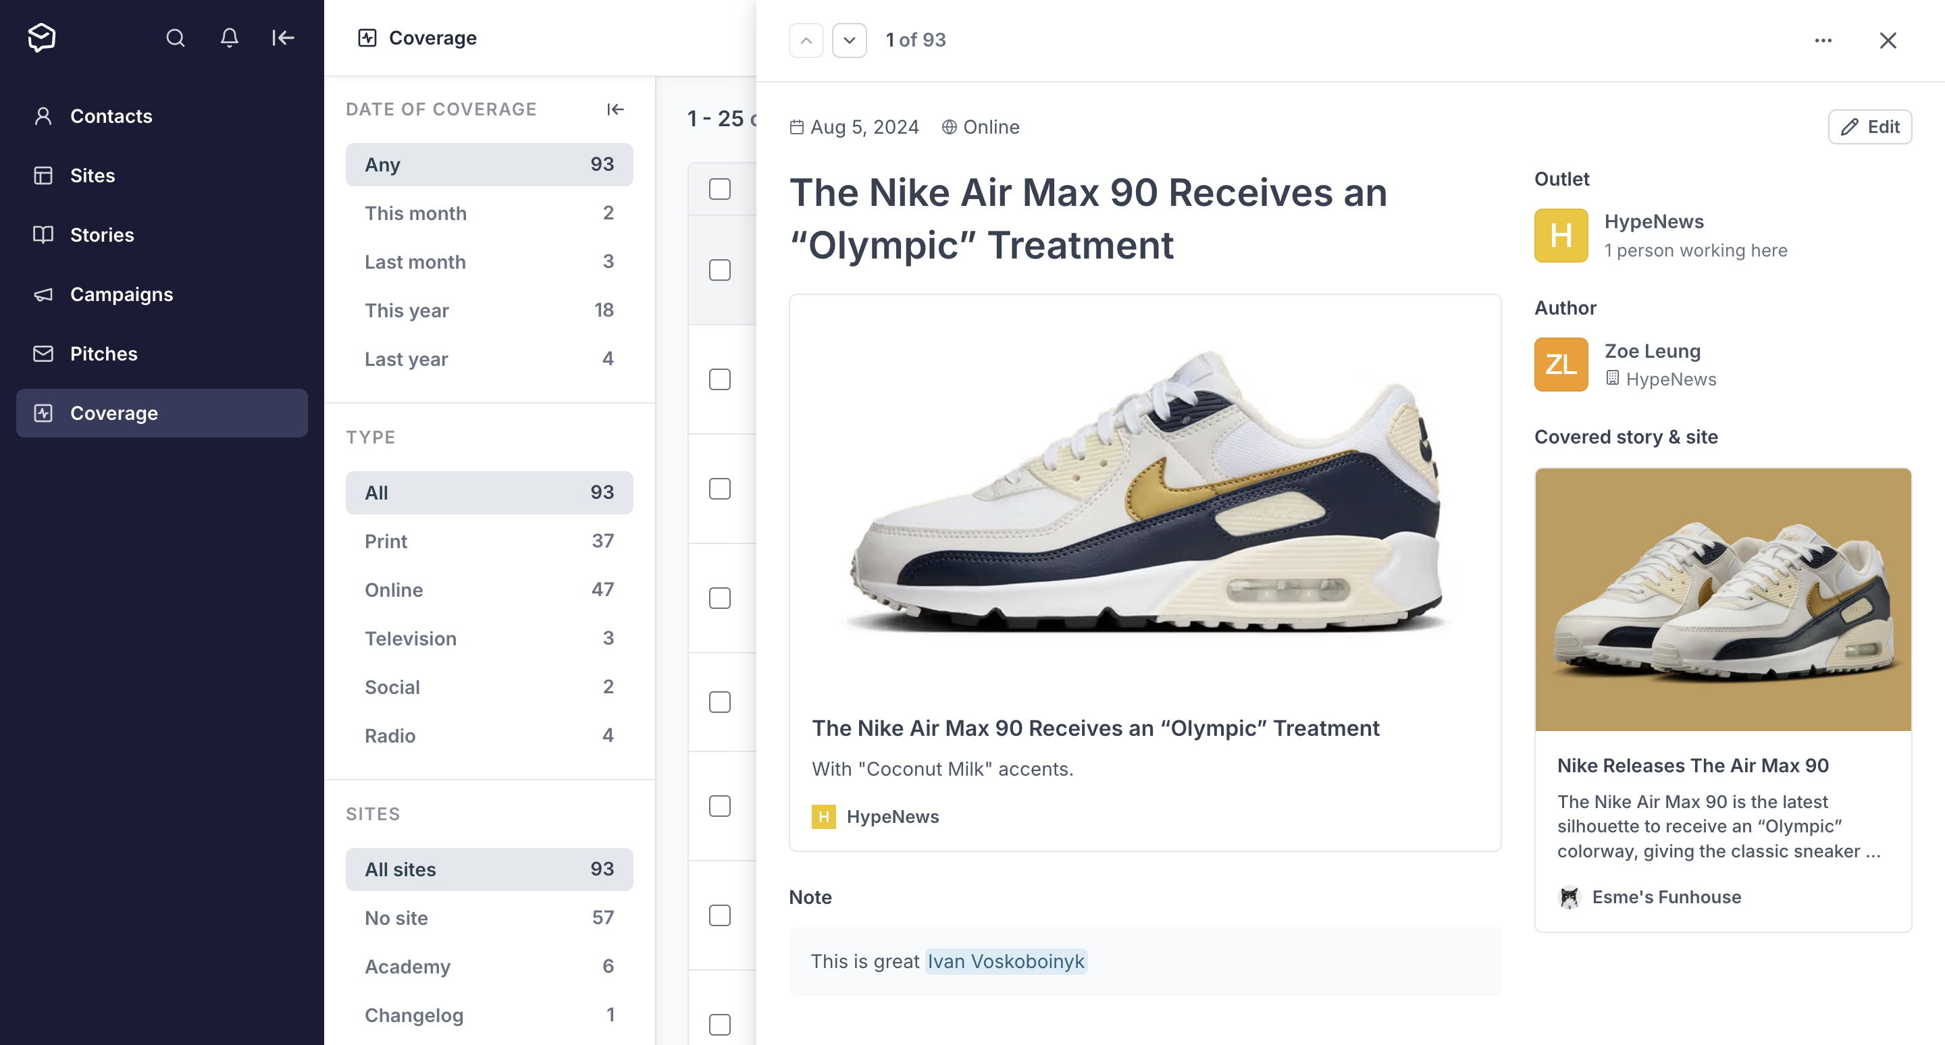Click the pencil icon in the Edit button
This screenshot has height=1045, width=1945.
1849,128
